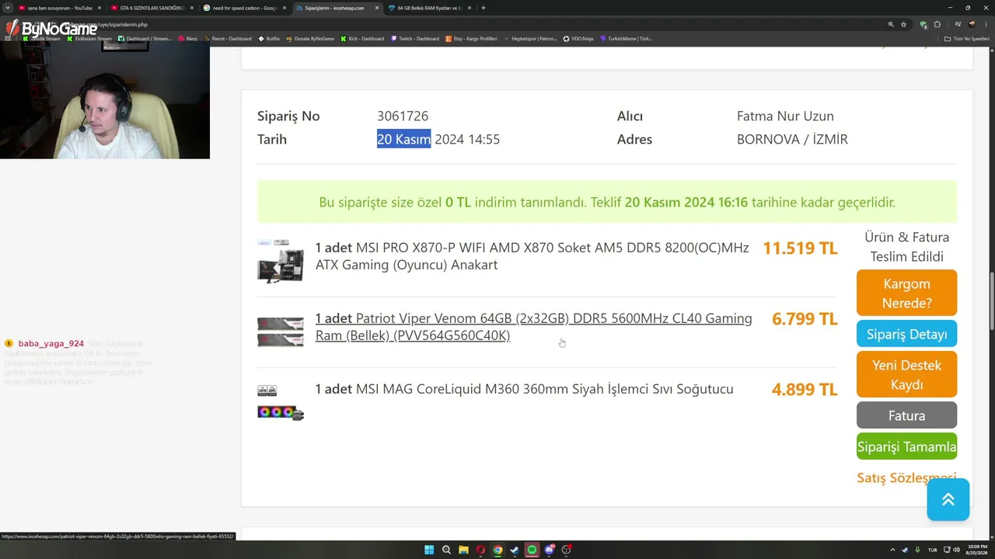Open the 'Donate ByNoGame' bookmark

(x=310, y=39)
